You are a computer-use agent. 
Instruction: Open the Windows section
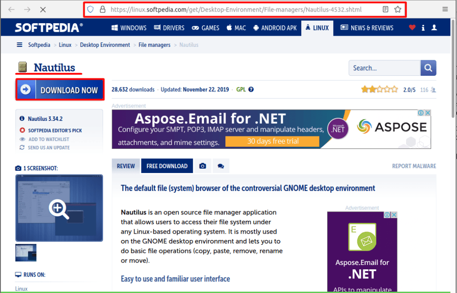click(x=129, y=28)
